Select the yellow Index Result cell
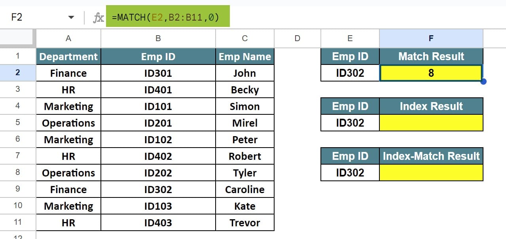Screen dimensions: 506x239 click(431, 123)
